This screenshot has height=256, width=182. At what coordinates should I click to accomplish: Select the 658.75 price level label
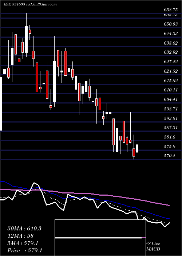[171, 10]
